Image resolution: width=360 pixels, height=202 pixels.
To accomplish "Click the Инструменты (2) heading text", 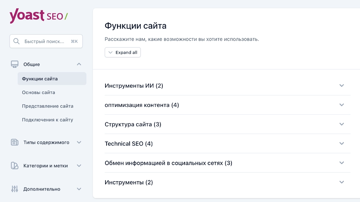I will pyautogui.click(x=129, y=182).
